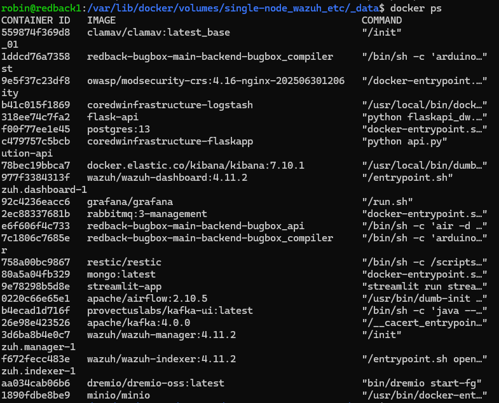Select image dremio/dremio-oss:latest
499x403 pixels.
tap(156, 384)
